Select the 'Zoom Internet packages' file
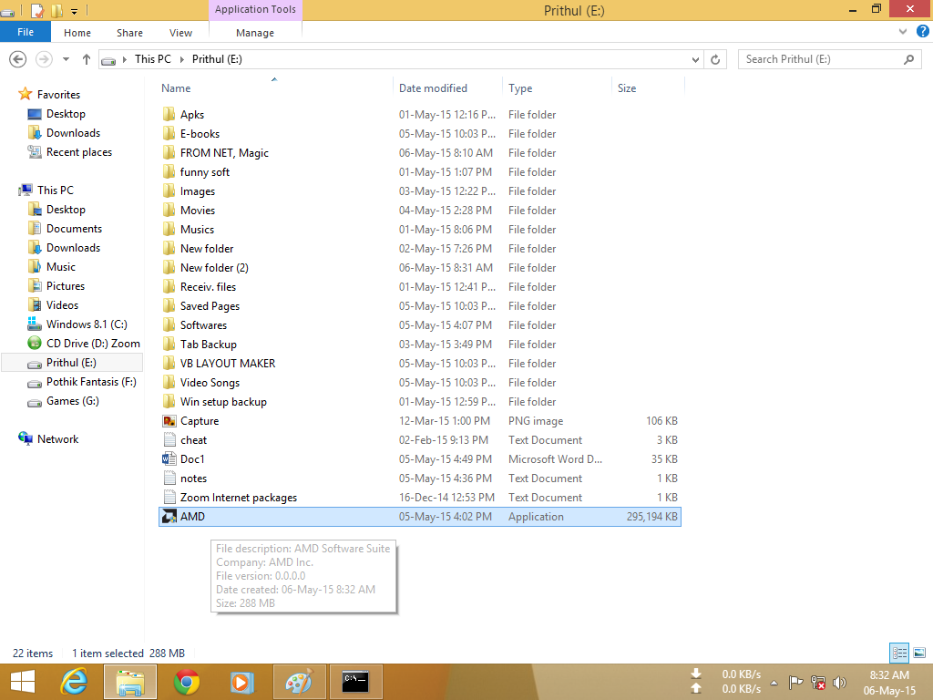 238,498
